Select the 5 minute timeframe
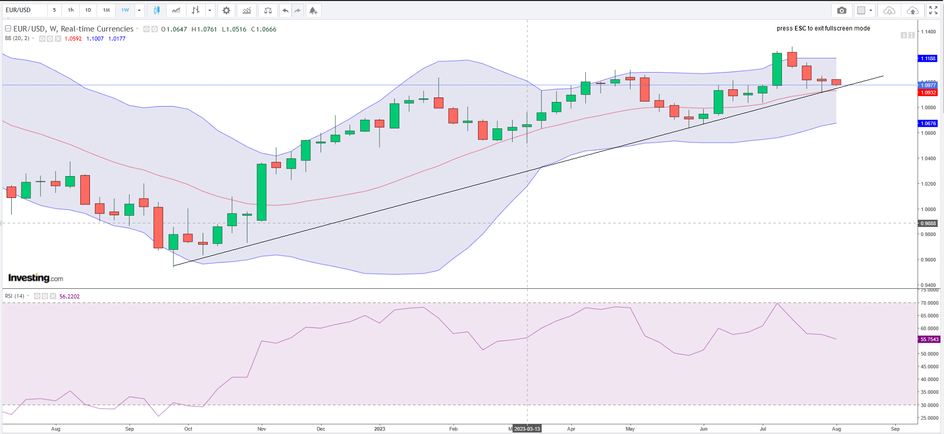The width and height of the screenshot is (944, 434). pos(54,10)
